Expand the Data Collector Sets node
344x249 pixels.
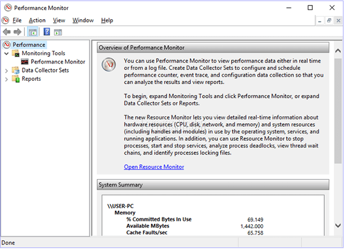click(x=7, y=70)
